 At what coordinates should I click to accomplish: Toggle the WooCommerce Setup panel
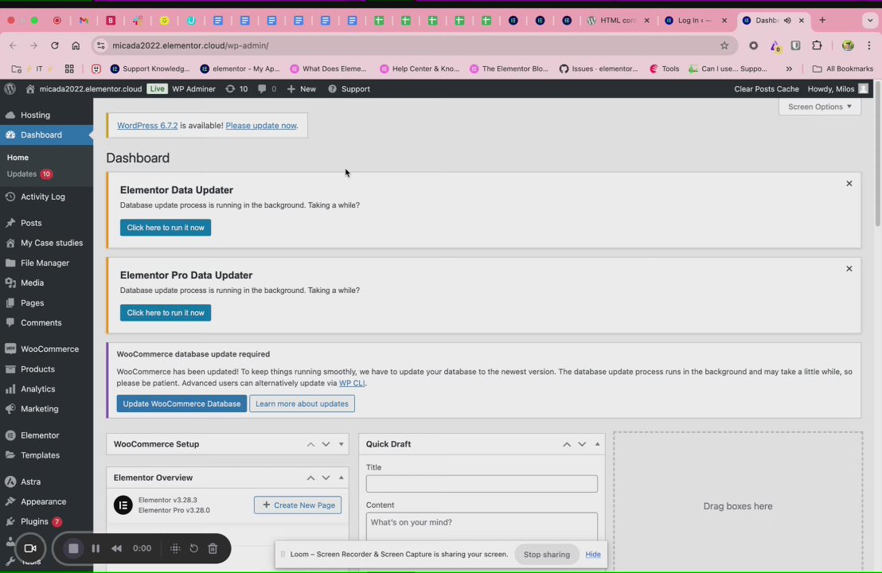tap(341, 444)
